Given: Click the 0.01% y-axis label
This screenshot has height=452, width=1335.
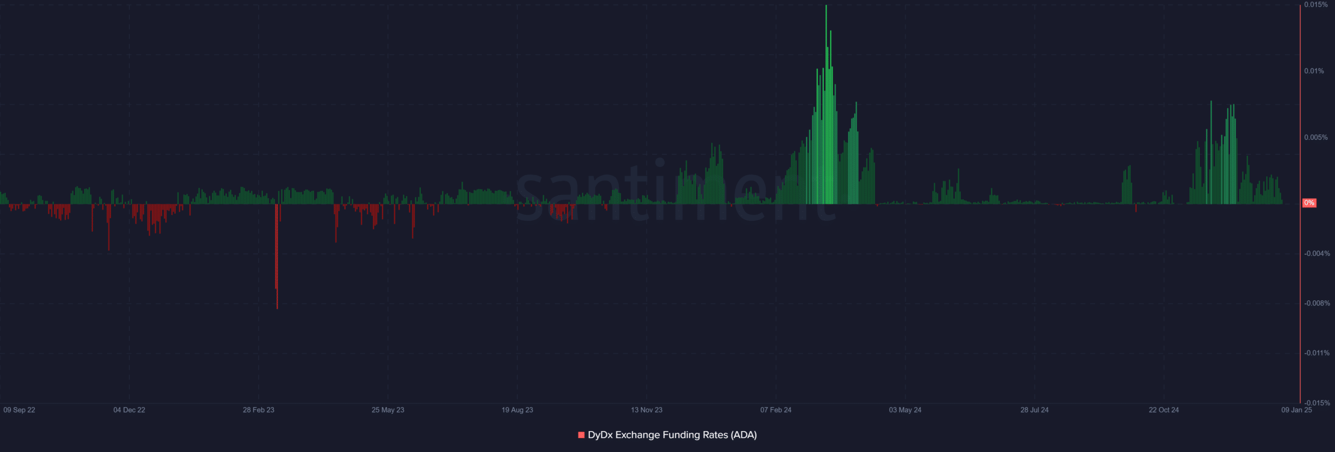Looking at the screenshot, I should point(1314,71).
